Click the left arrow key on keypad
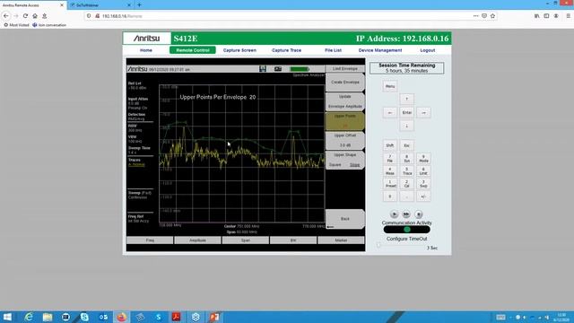574x323 pixels. click(x=390, y=112)
